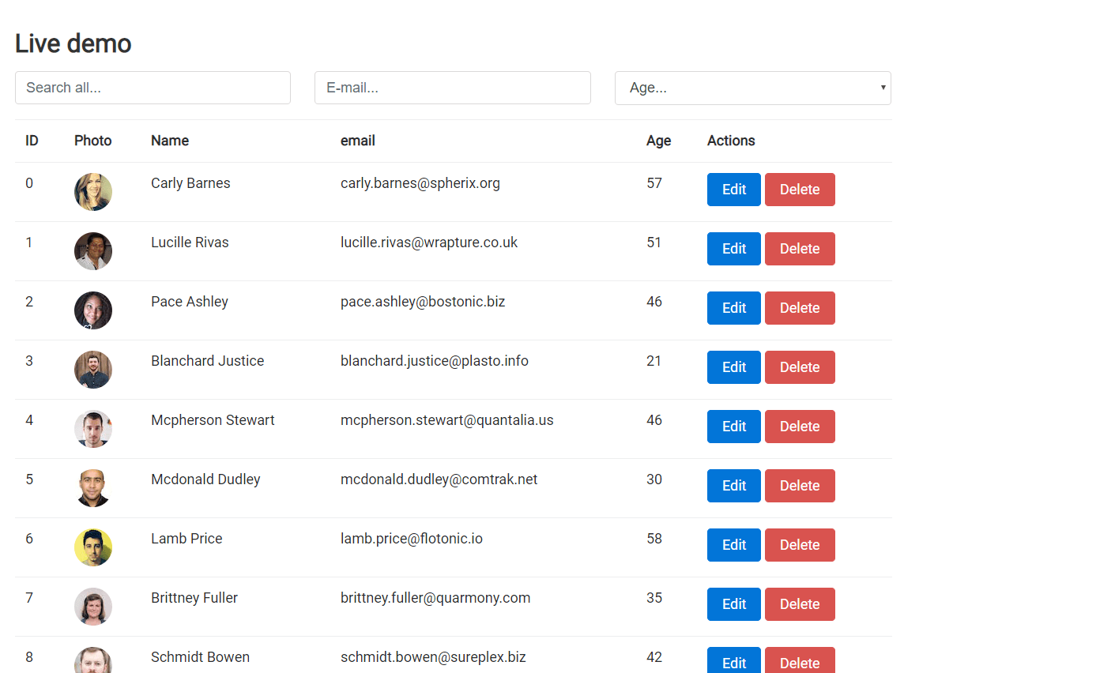The image size is (1115, 673).
Task: Edit Lamb Price row
Action: (734, 545)
